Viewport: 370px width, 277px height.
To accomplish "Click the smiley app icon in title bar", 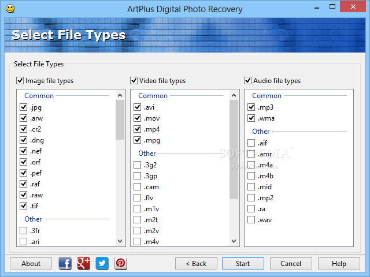I will click(x=10, y=9).
